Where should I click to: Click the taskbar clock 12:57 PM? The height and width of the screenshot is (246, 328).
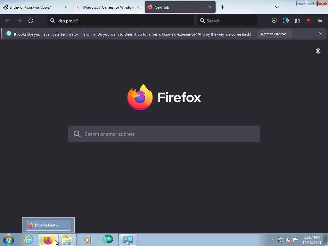pos(312,237)
